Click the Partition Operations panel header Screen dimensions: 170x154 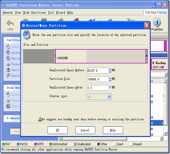[12, 40]
